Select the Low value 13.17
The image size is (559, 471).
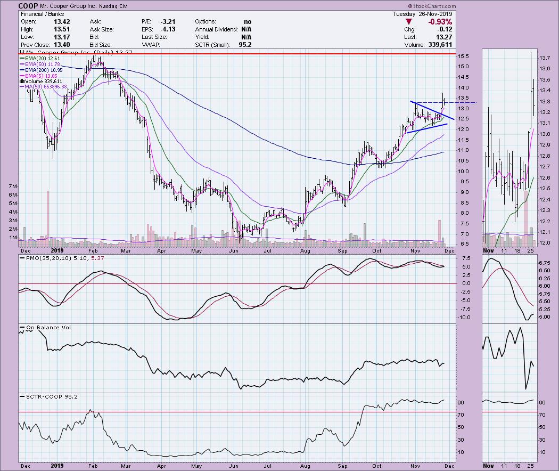pos(62,37)
